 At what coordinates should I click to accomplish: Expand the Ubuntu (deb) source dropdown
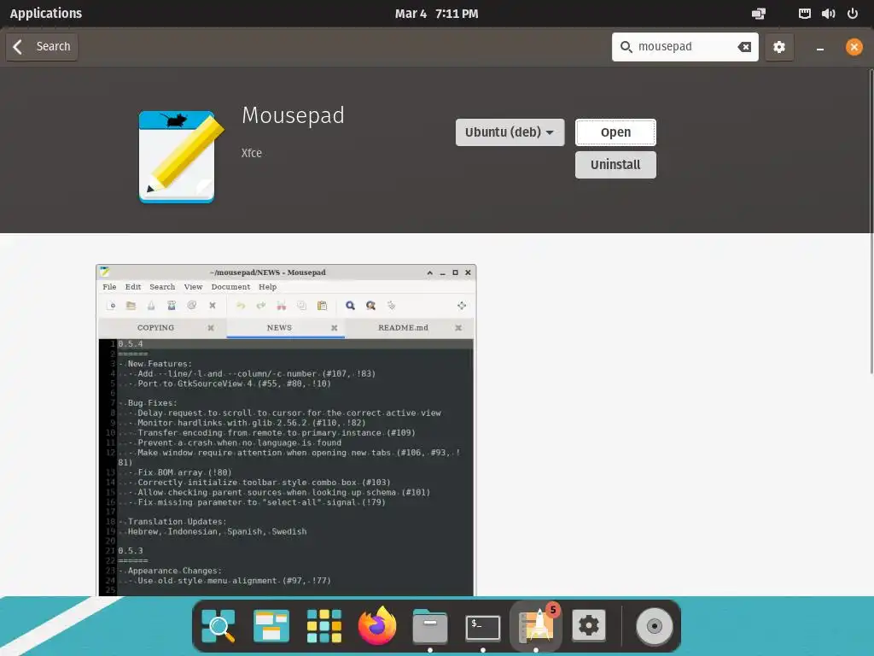coord(510,132)
